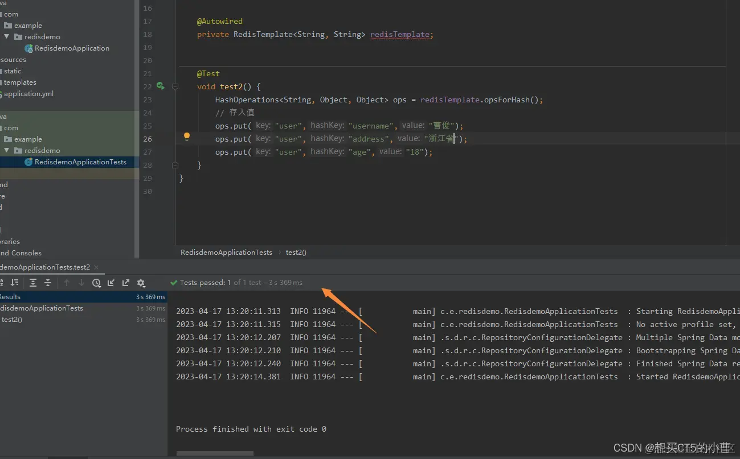The height and width of the screenshot is (459, 740).
Task: Click the log line timestamped 13:20:12.240
Action: [457, 363]
